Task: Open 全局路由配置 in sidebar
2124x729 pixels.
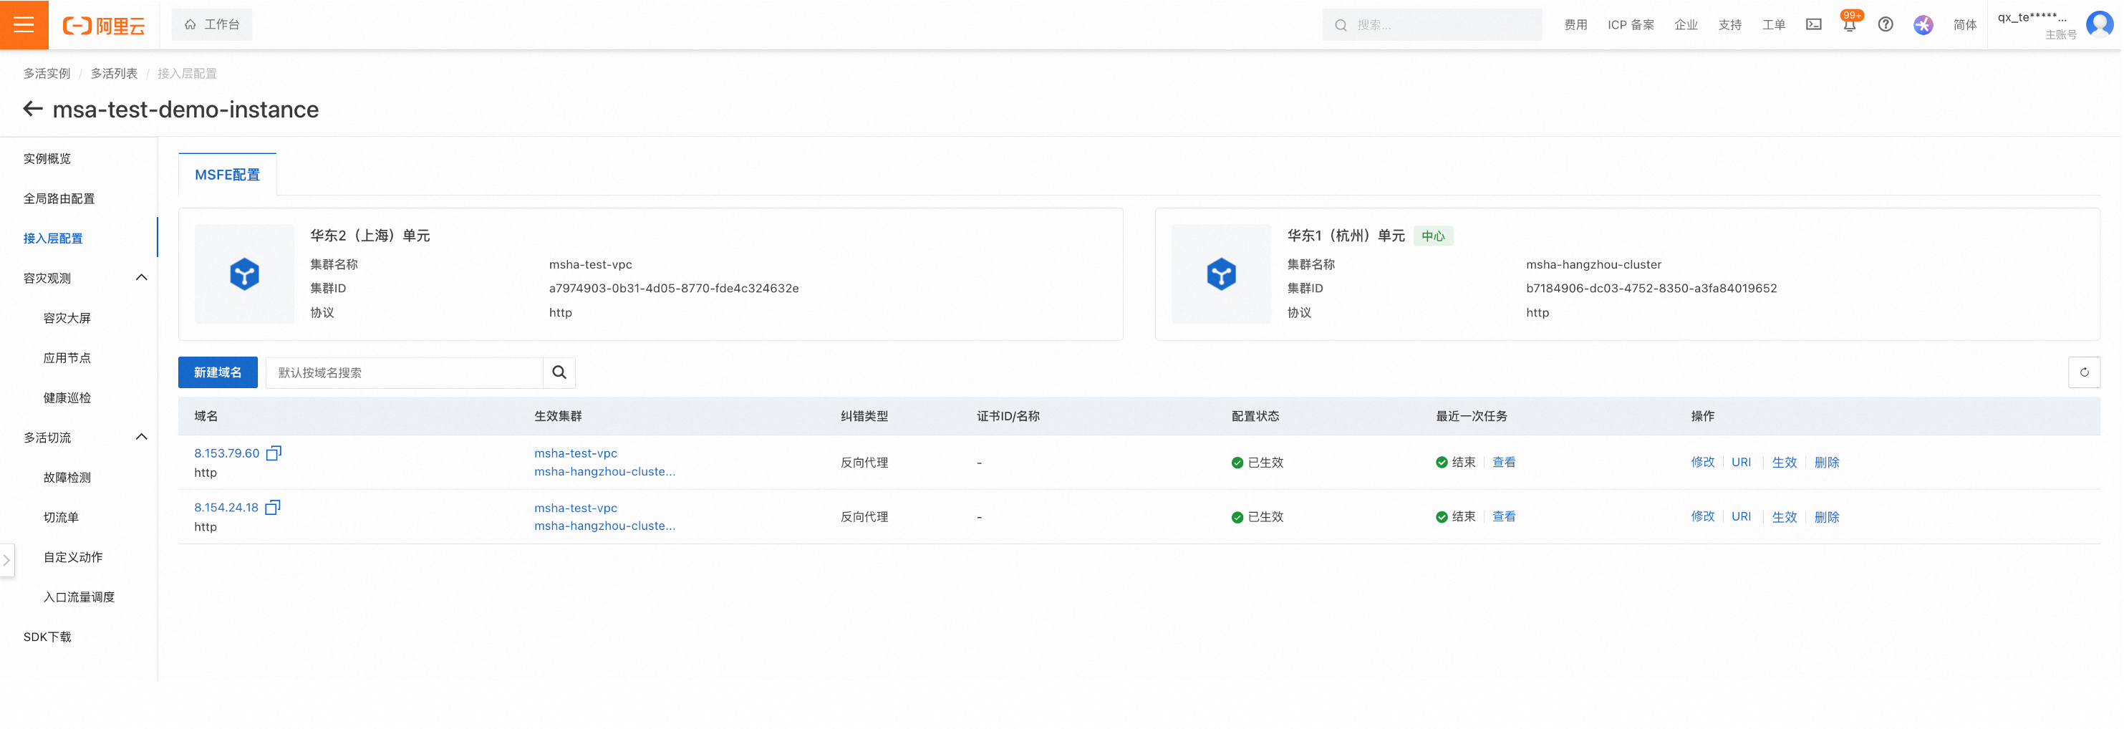Action: 59,199
